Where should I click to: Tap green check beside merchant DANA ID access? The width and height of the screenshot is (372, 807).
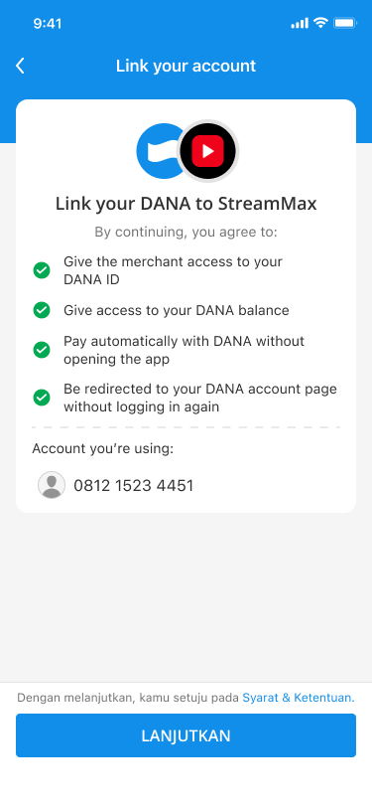click(x=42, y=270)
